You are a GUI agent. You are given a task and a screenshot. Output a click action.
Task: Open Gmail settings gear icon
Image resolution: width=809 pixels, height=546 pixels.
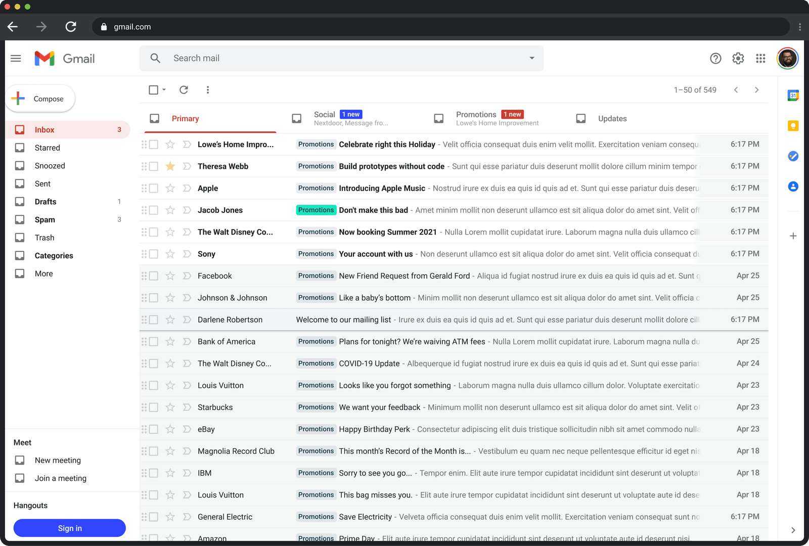pos(738,59)
